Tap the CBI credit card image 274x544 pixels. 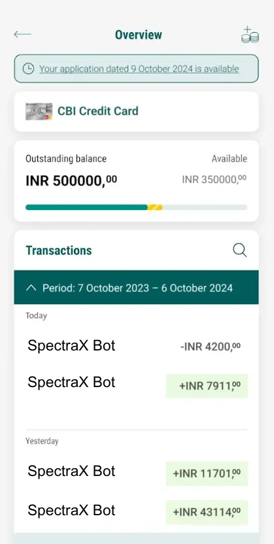point(39,111)
